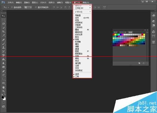This screenshot has width=157, height=113.
Task: Select the Eyedropper tool
Action: 3,36
